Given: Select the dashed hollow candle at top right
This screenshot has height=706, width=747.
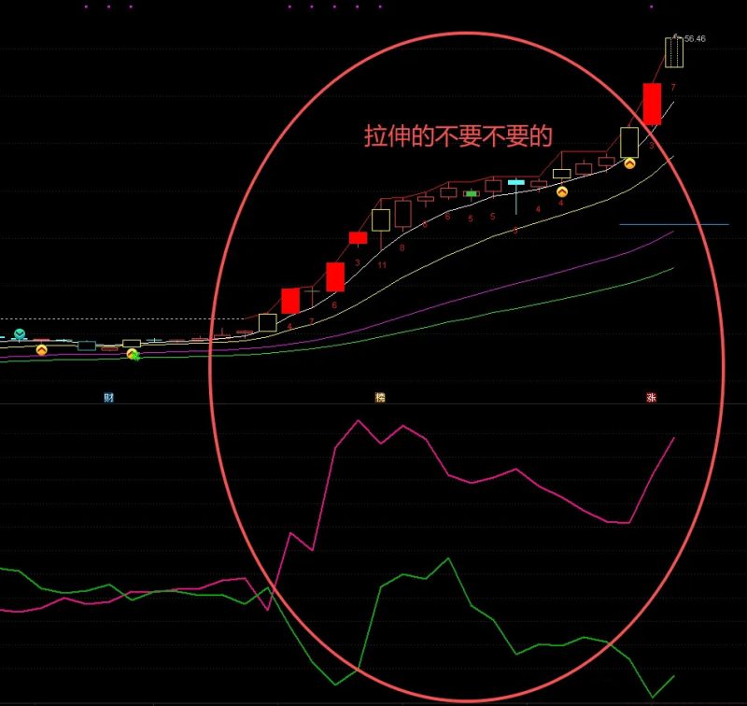Looking at the screenshot, I should pos(674,52).
